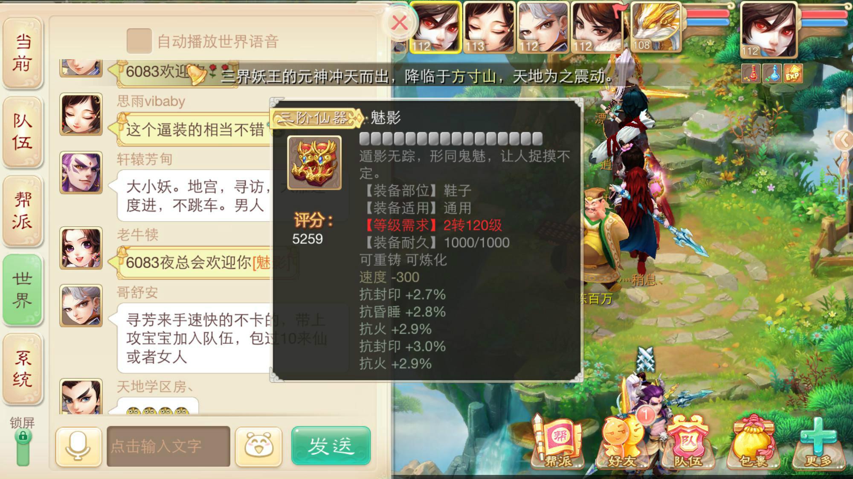Viewport: 853px width, 479px height.
Task: Select the 帮派 chat channel tab
Action: click(23, 210)
